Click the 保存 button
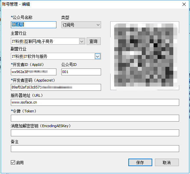This screenshot has height=174, width=190. pyautogui.click(x=140, y=163)
